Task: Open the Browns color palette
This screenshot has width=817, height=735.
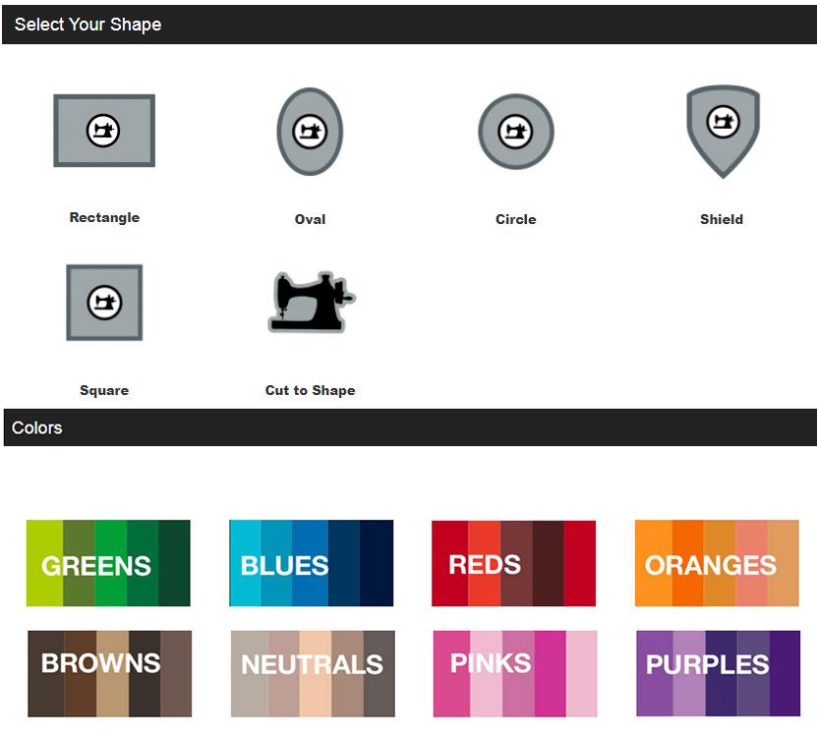Action: (x=109, y=674)
